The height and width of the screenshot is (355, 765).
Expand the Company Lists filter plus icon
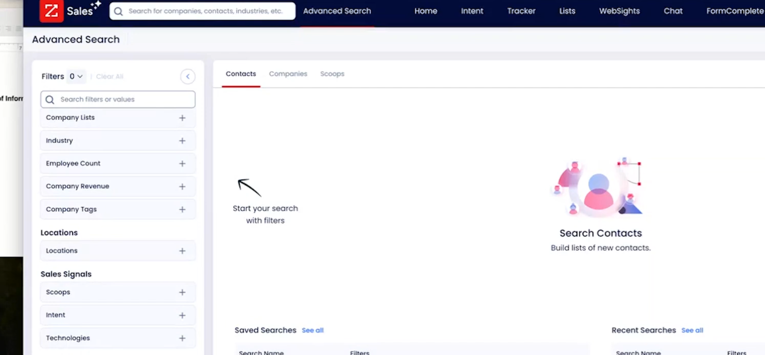pos(183,118)
